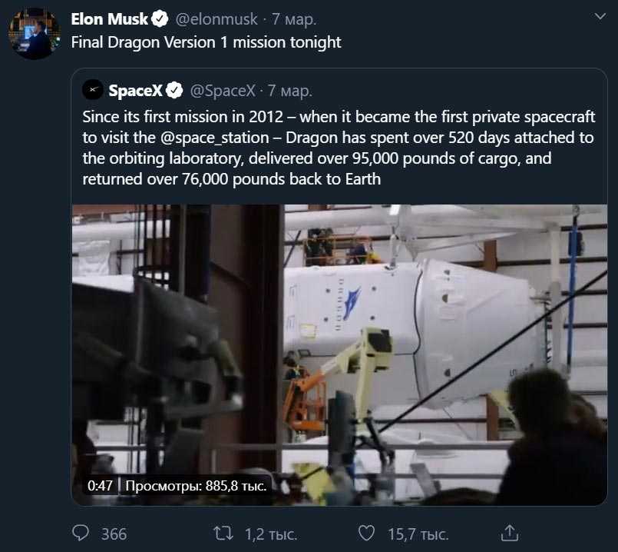618x552 pixels.
Task: Open the quoted SpaceX tweet body text
Action: 338,148
